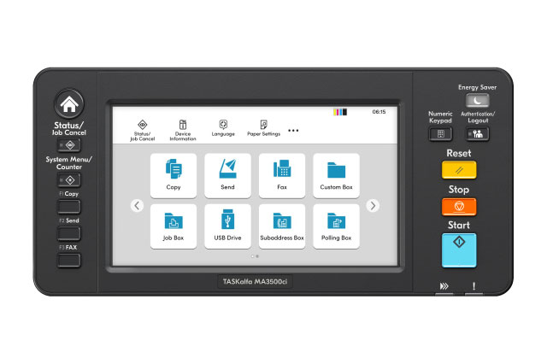
Task: Open the Job Box tile
Action: point(174,226)
